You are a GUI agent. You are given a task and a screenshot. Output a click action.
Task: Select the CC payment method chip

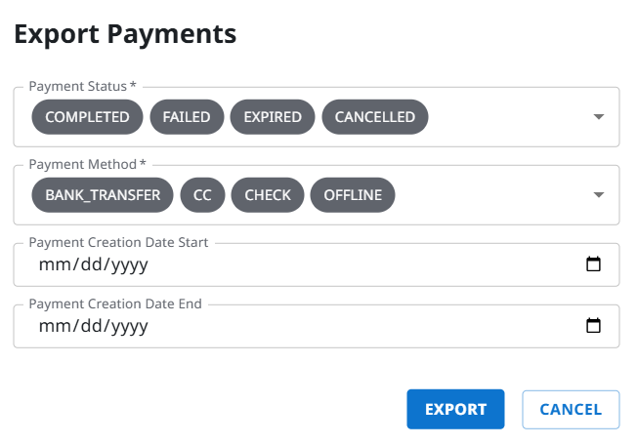202,195
